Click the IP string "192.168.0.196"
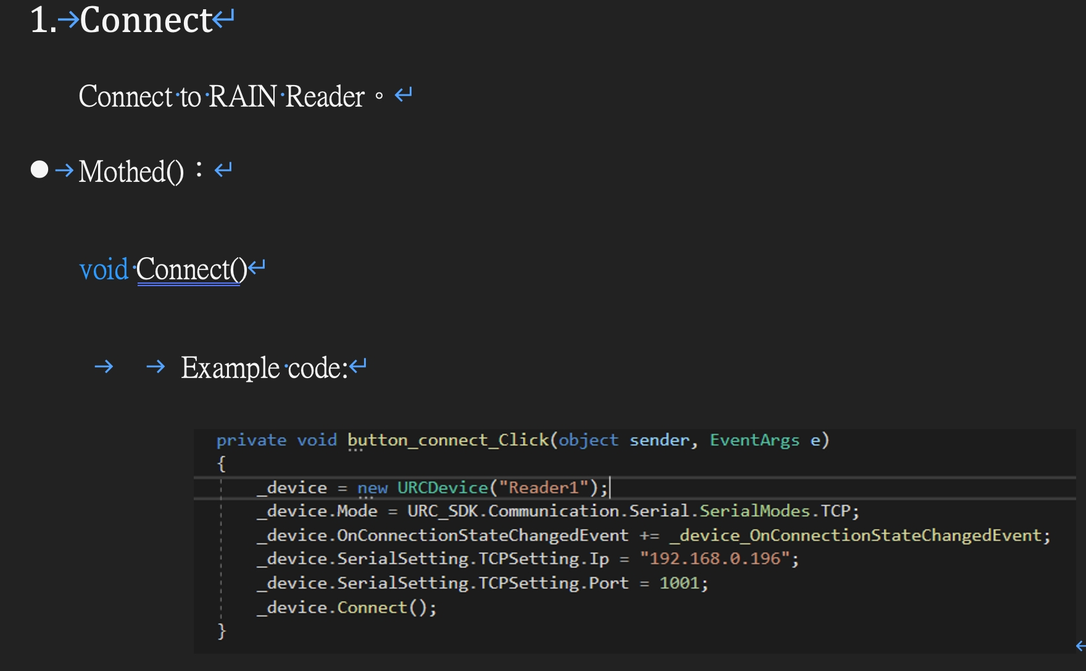 pos(715,559)
